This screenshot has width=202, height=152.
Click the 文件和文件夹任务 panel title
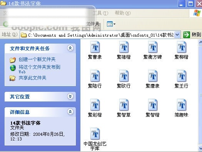pyautogui.click(x=30, y=49)
